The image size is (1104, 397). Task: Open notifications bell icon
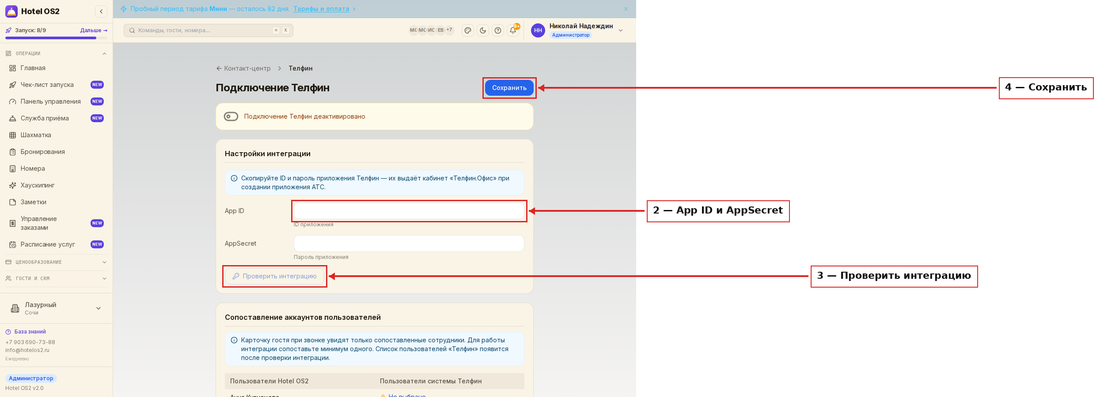(513, 30)
